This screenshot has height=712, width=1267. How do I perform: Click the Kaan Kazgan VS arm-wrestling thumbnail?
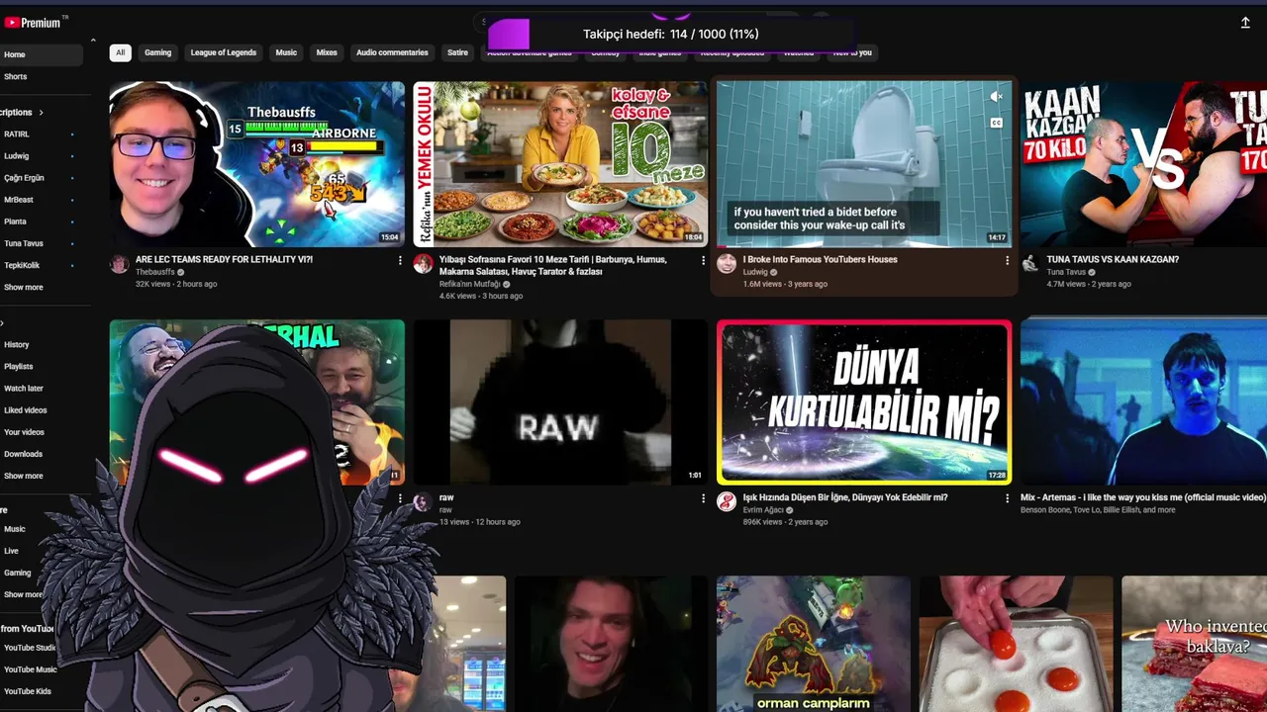1143,164
